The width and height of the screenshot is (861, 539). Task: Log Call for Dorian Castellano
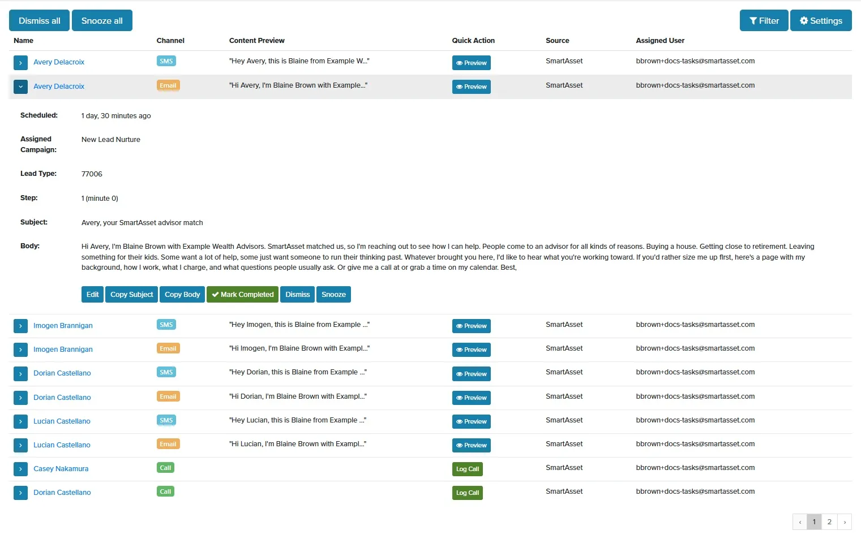pyautogui.click(x=468, y=493)
